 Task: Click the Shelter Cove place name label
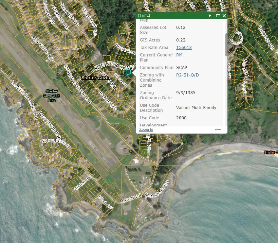tap(95, 78)
